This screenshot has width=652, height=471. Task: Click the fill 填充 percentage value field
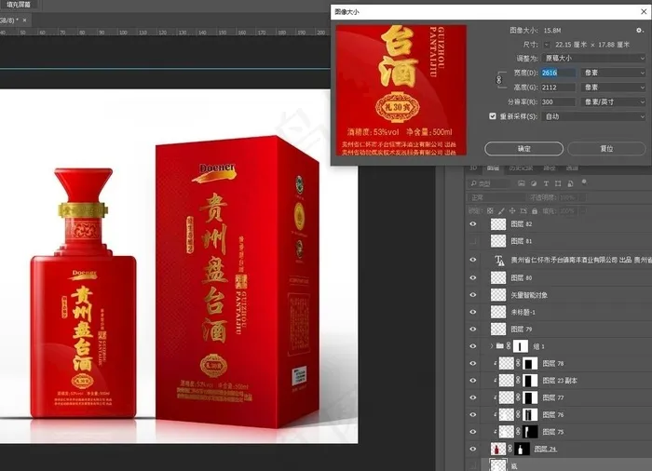[x=567, y=211]
